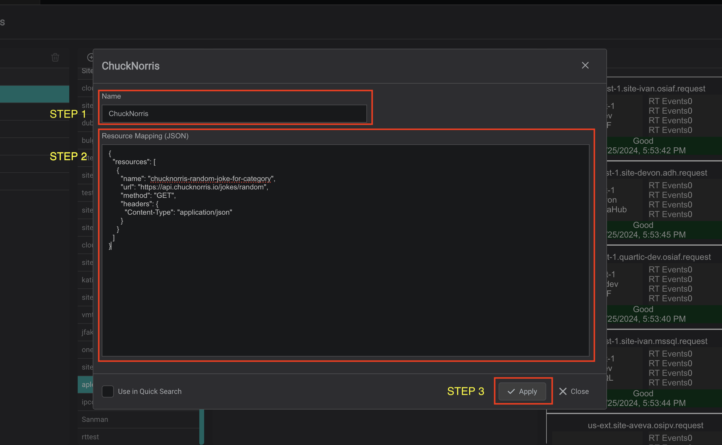Click the "method": "GET" line in JSON

click(148, 195)
